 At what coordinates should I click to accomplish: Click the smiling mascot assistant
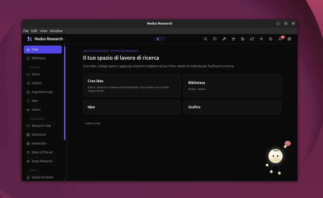coord(275,156)
